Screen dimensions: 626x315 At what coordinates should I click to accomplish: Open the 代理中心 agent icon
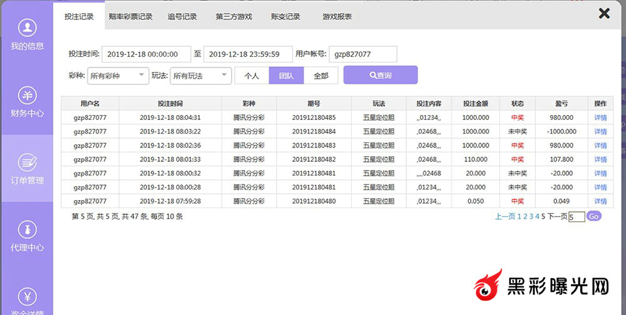[27, 229]
